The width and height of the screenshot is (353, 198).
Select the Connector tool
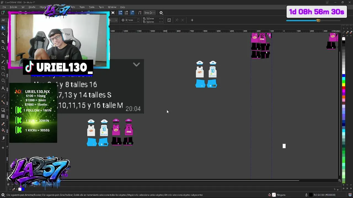tap(3, 102)
